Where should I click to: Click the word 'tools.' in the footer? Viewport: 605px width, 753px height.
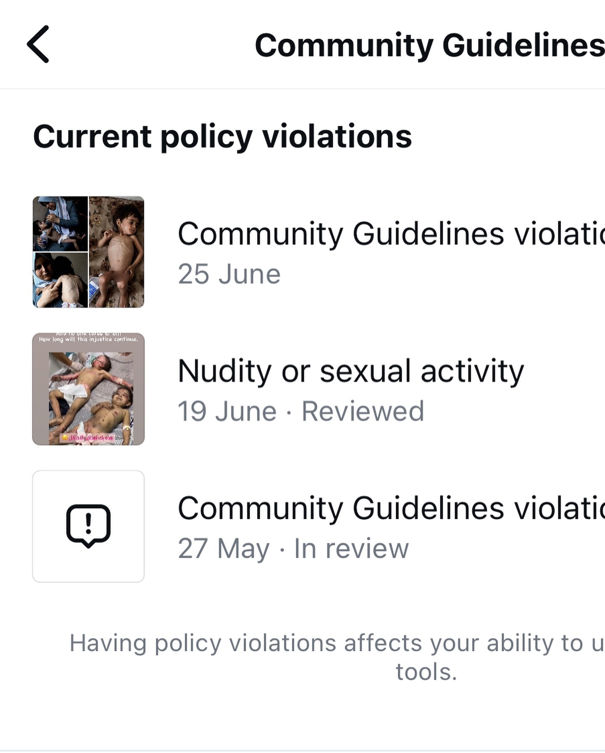coord(426,672)
